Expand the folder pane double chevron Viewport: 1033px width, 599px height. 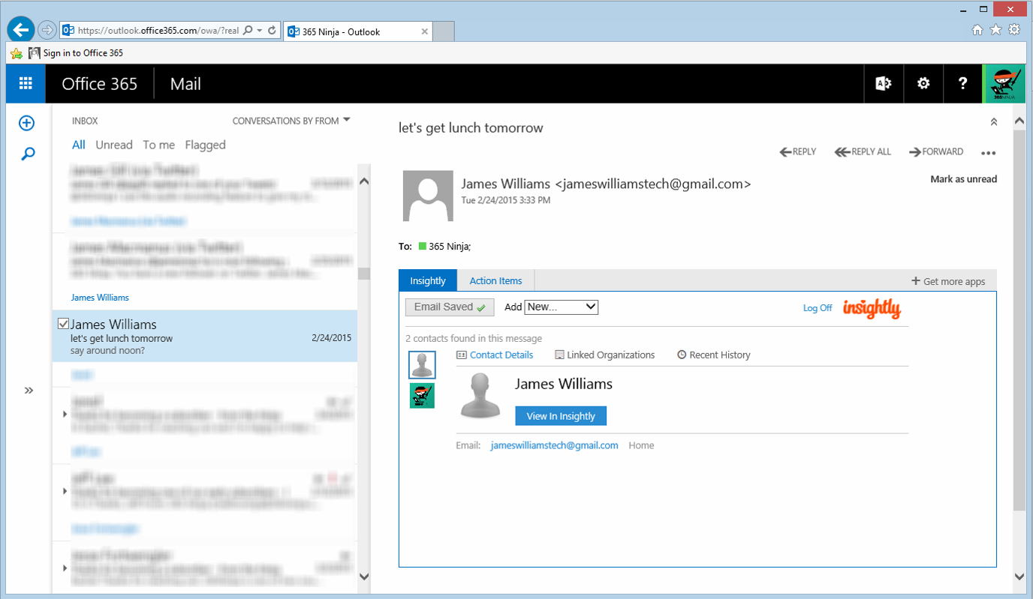tap(29, 390)
